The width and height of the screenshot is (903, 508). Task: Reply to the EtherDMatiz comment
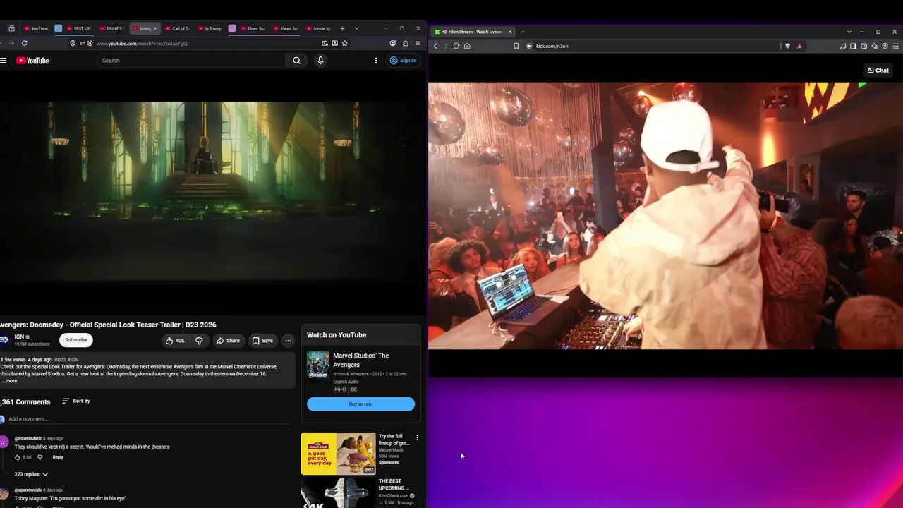(58, 457)
